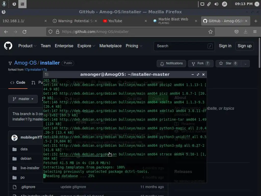Click the magnifier search icon in panel
The height and width of the screenshot is (196, 261).
coord(224,4)
